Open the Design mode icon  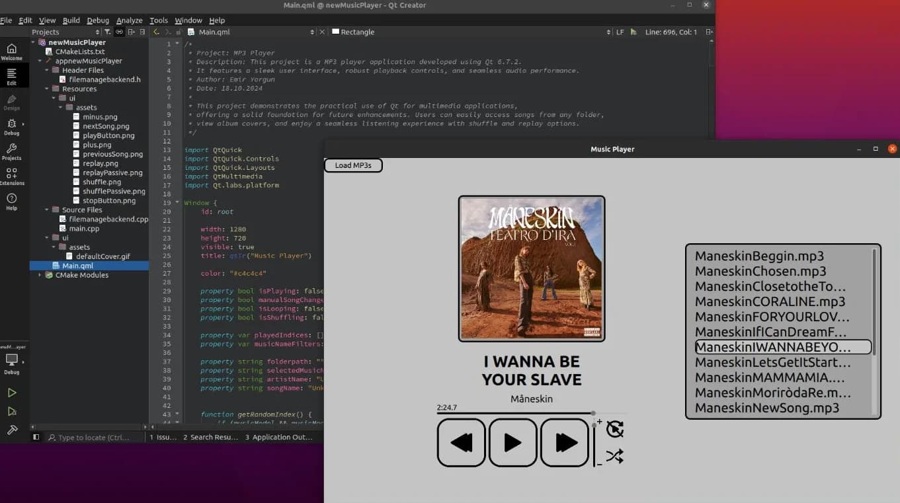(11, 102)
